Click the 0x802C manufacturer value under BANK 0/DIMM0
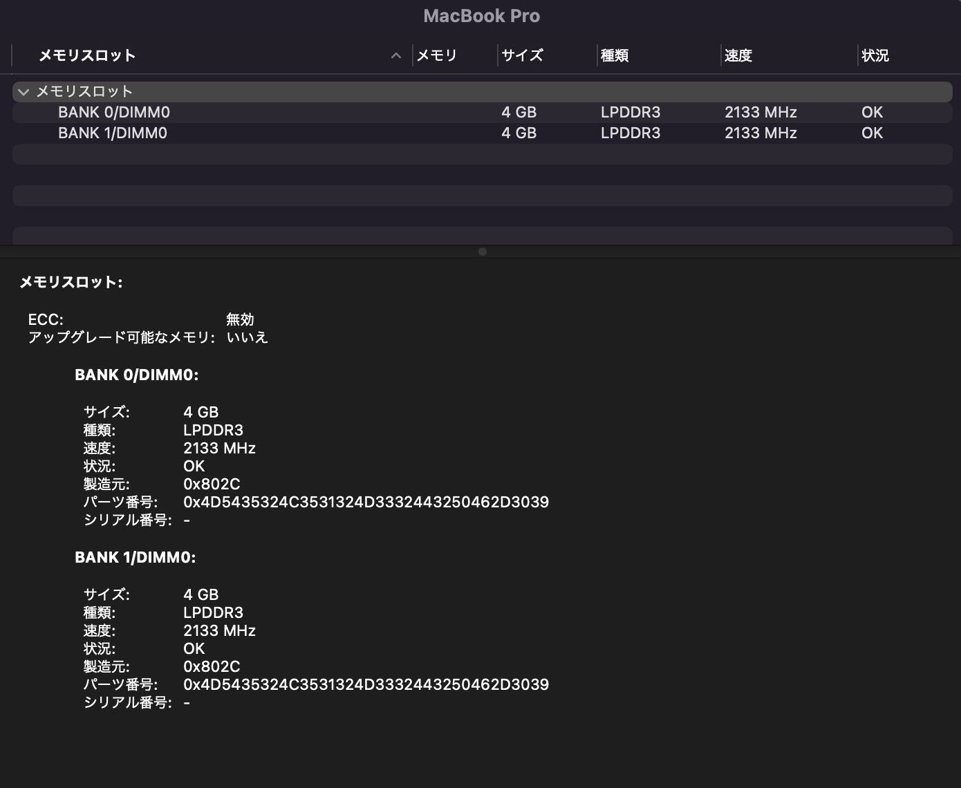The height and width of the screenshot is (788, 961). click(212, 485)
